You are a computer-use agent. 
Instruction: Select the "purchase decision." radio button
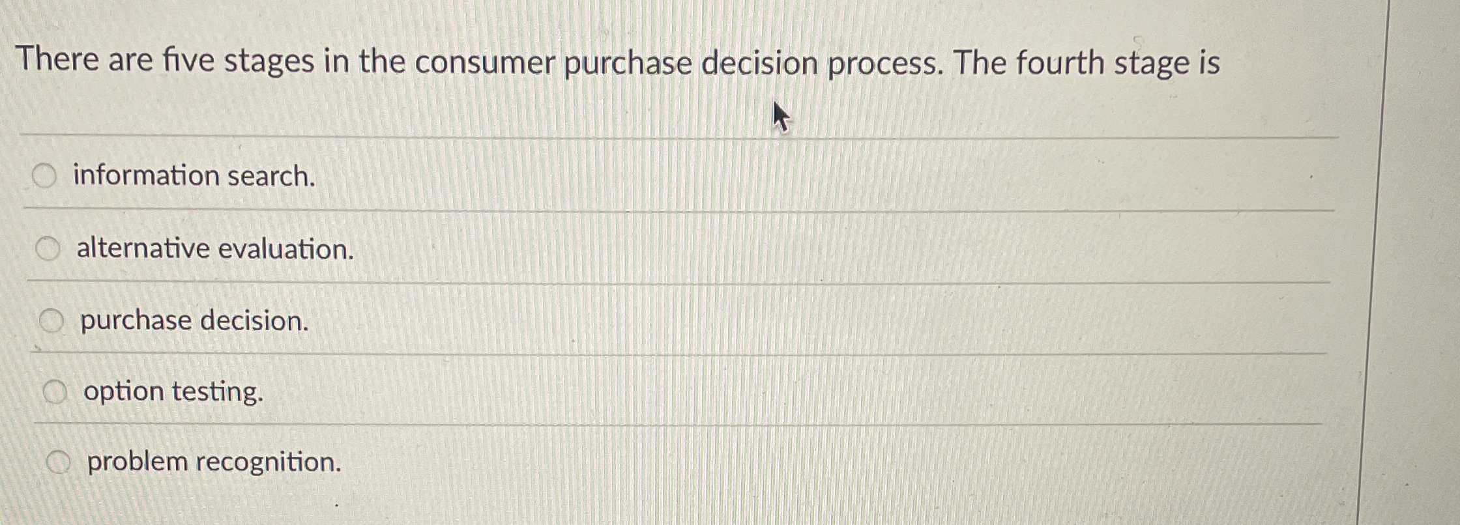point(51,319)
